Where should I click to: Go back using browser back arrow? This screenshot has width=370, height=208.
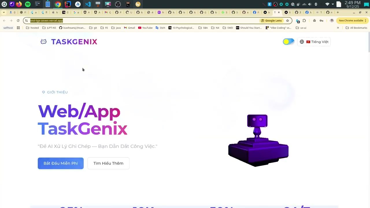coord(4,21)
